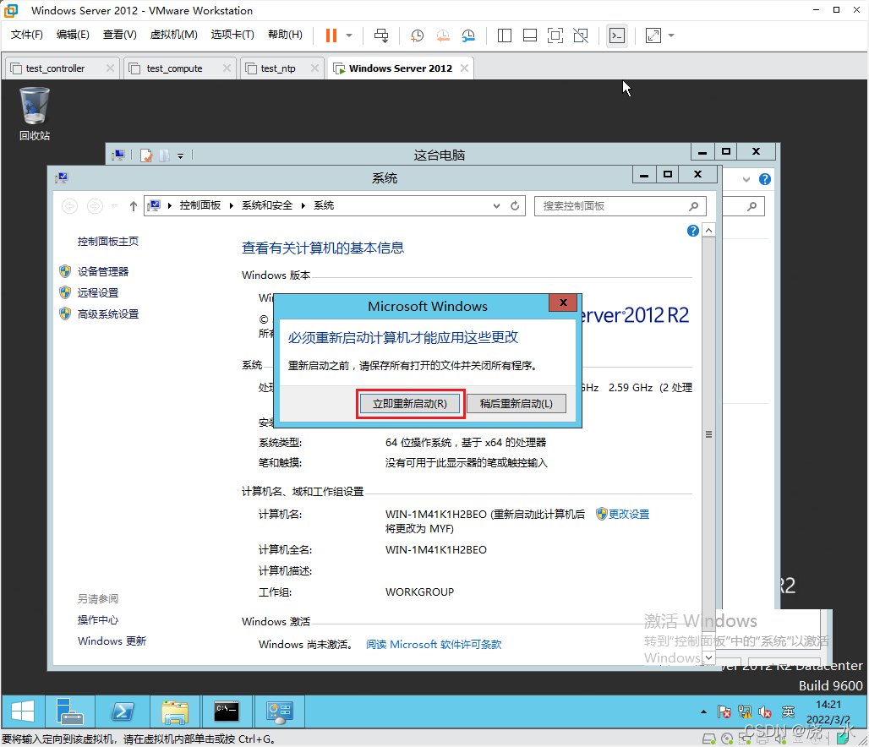This screenshot has width=869, height=747.
Task: Click 控制面板 in the breadcrumb path
Action: (x=199, y=205)
